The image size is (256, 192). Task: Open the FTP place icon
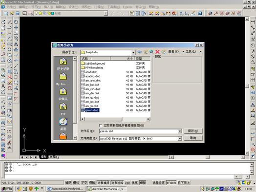63,107
